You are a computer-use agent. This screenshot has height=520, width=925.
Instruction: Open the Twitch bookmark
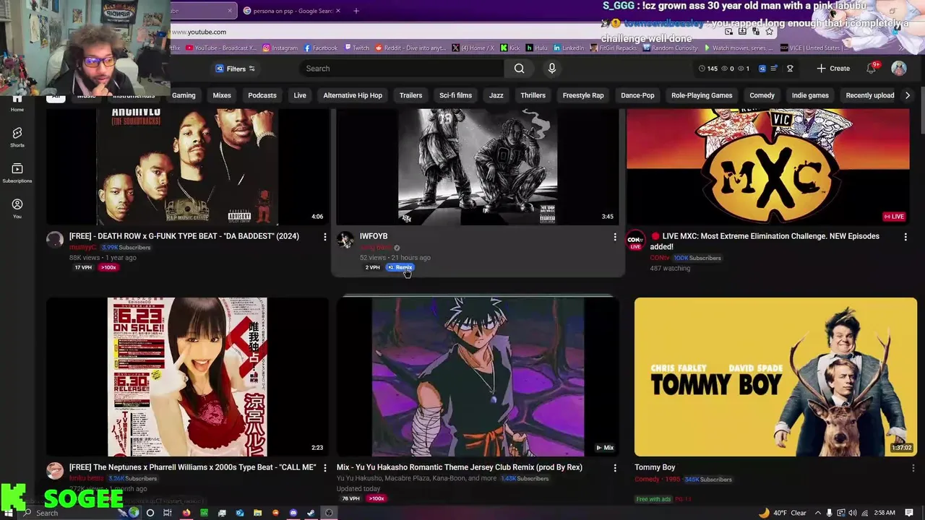356,48
